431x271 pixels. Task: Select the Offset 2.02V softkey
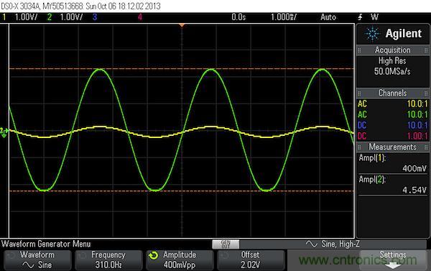pyautogui.click(x=251, y=259)
